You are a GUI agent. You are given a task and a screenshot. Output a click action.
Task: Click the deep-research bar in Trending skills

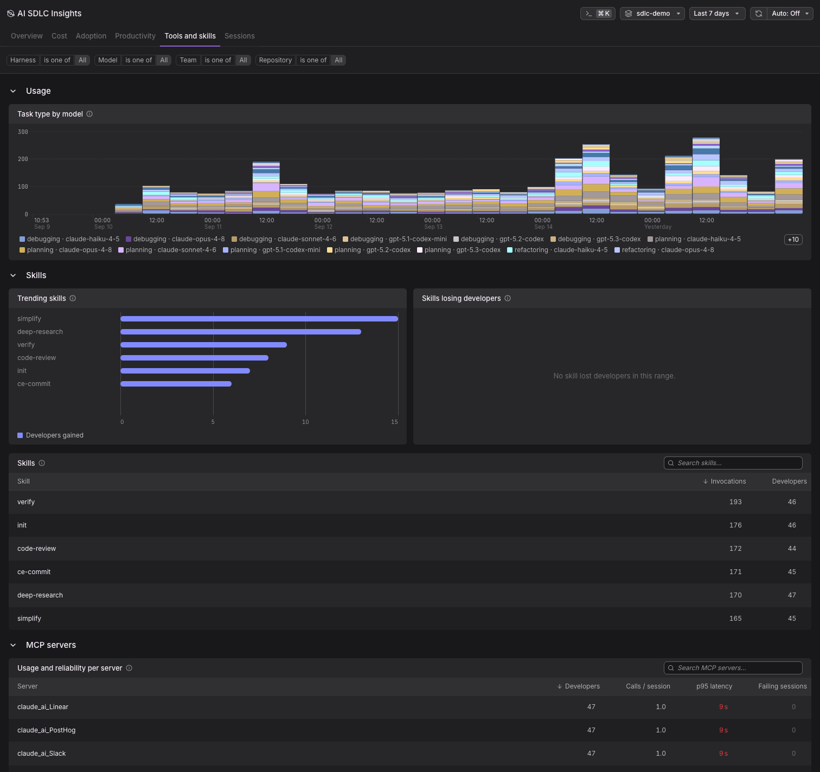pos(241,332)
